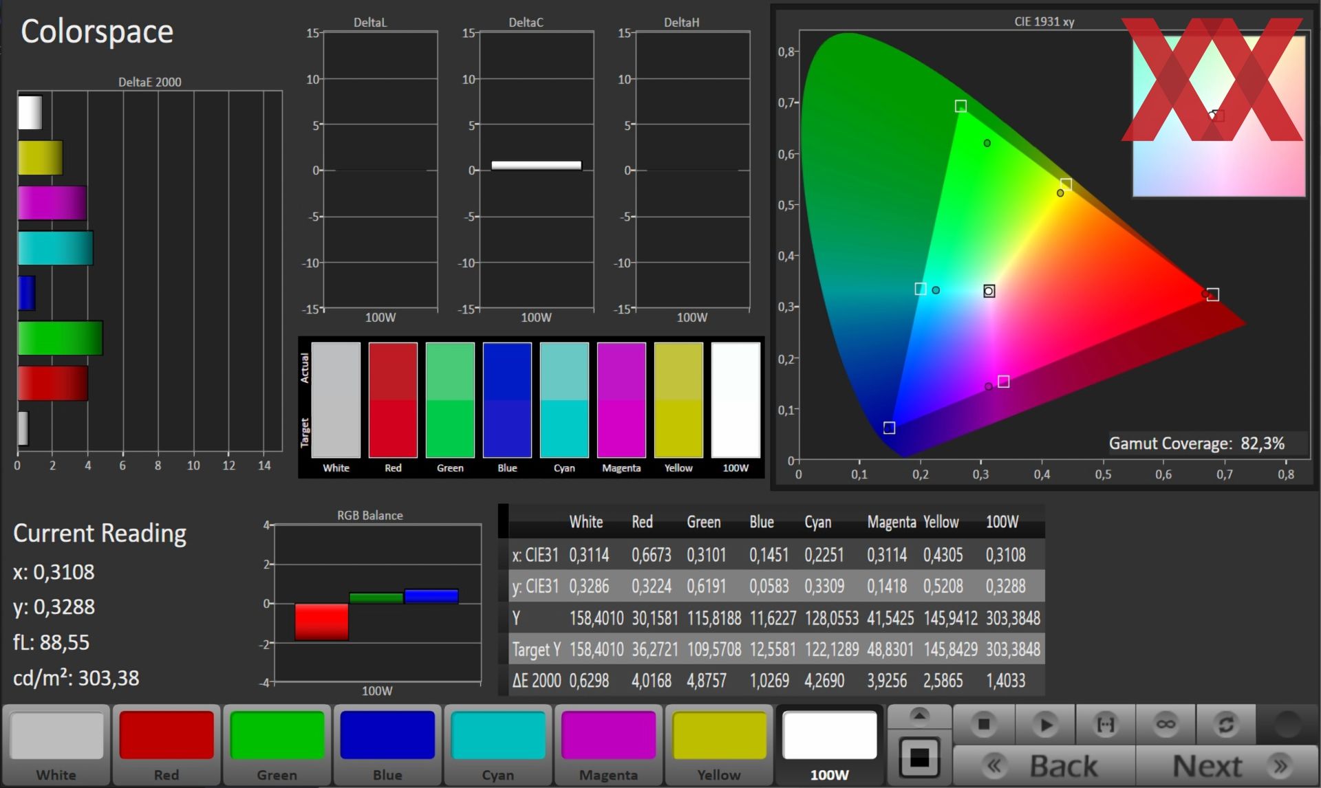Click the 'fL: 88,55' current reading
The height and width of the screenshot is (788, 1321).
tap(51, 642)
